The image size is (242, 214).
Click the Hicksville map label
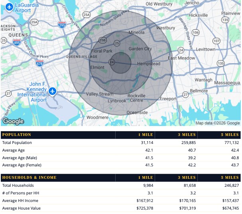pyautogui.click(x=198, y=15)
